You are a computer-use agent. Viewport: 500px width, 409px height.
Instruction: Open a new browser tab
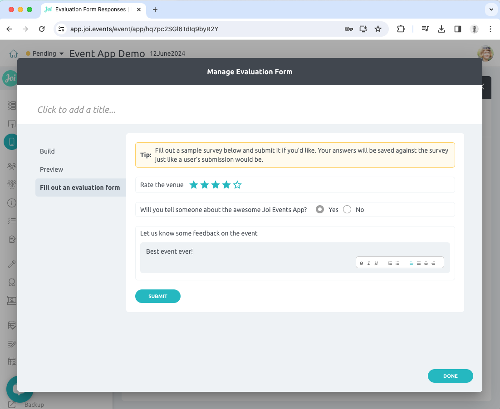pos(155,10)
